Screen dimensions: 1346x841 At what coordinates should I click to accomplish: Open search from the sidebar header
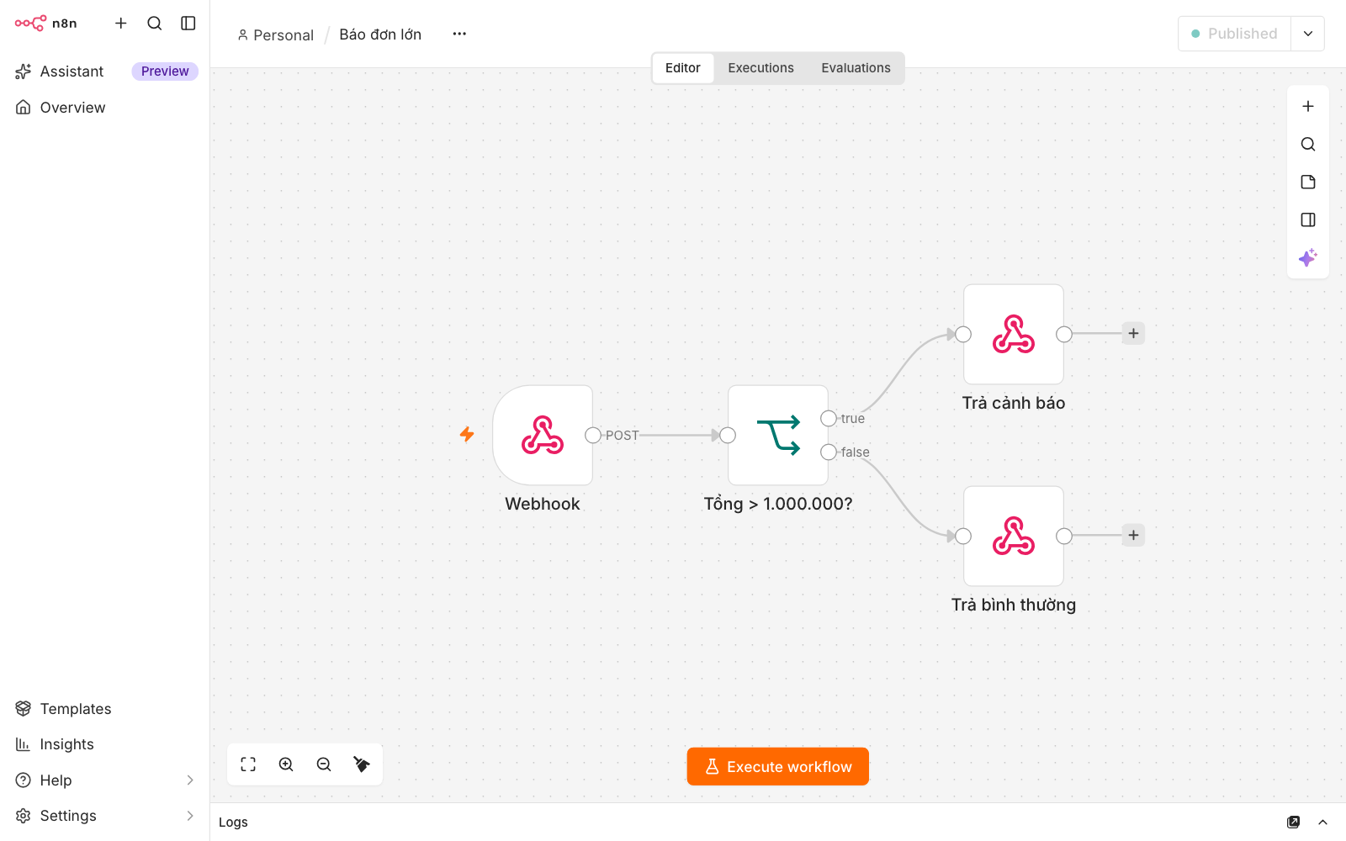(x=155, y=24)
